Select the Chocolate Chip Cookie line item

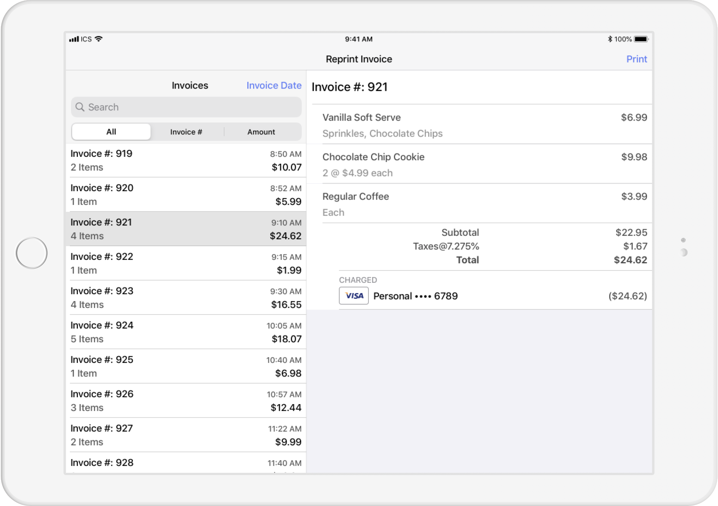pyautogui.click(x=479, y=164)
